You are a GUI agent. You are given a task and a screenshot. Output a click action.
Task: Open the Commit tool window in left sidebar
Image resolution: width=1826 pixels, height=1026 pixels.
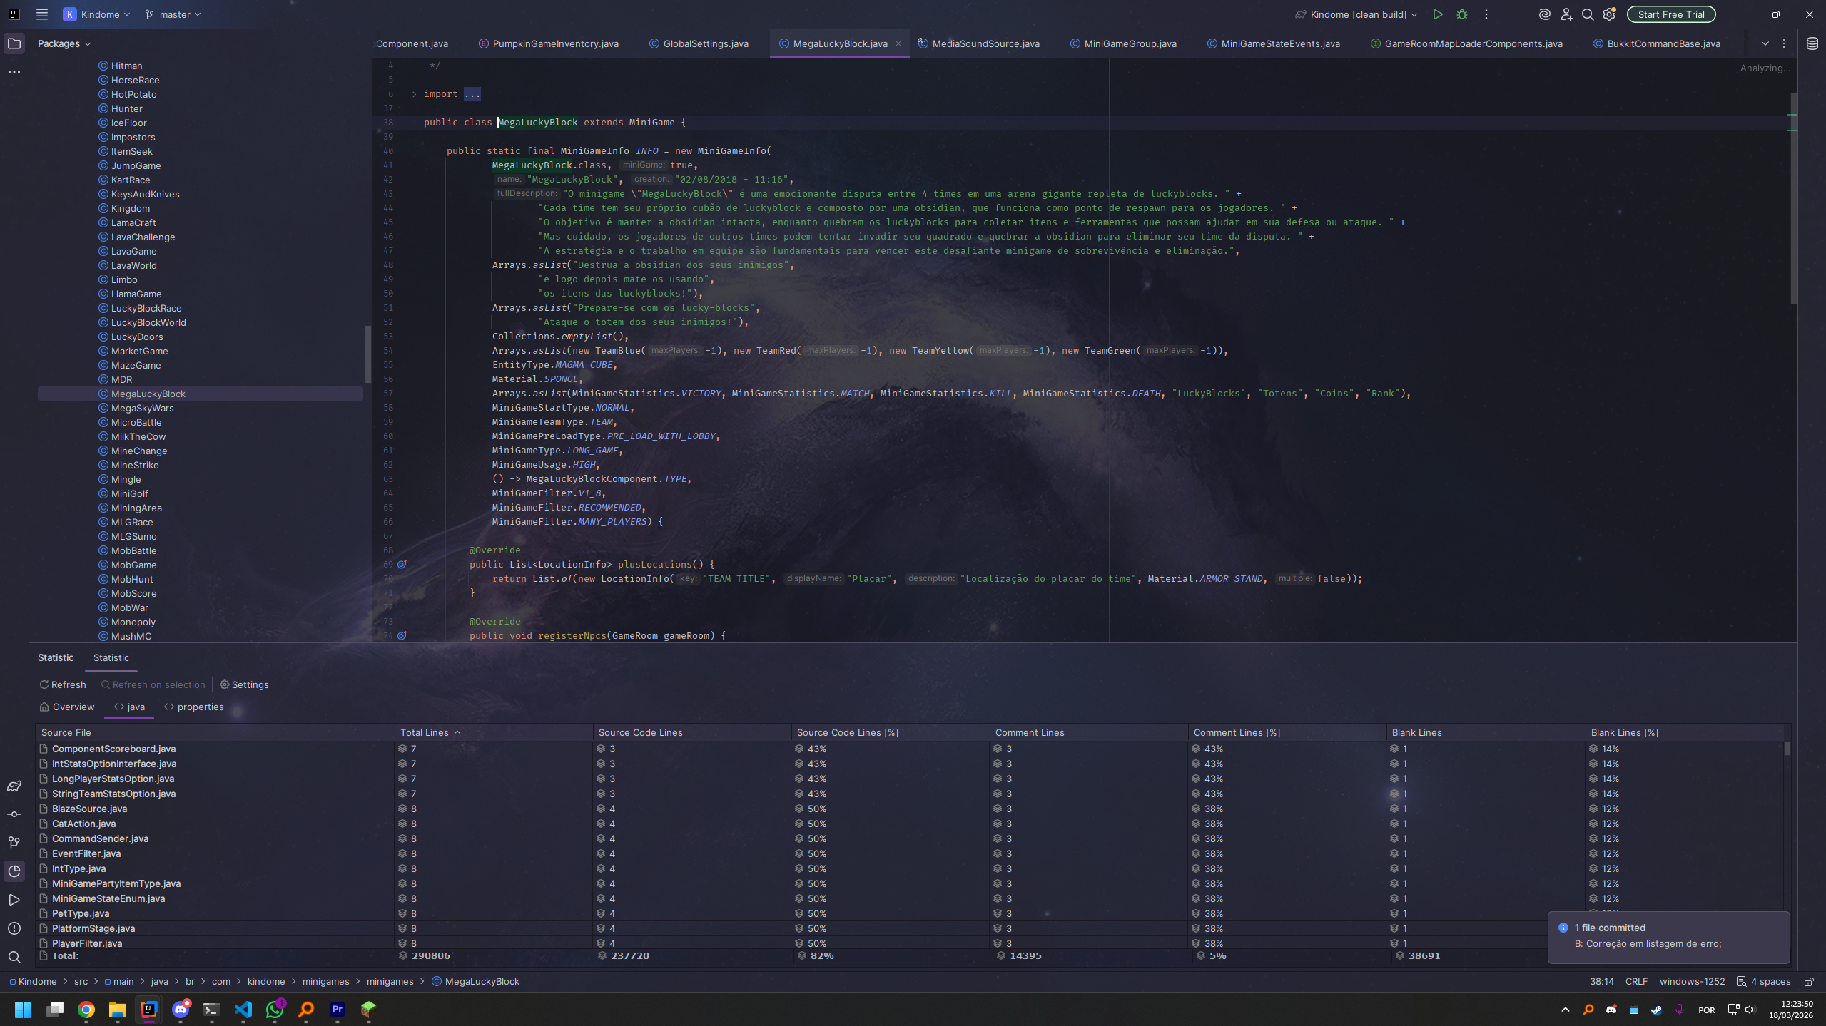click(14, 814)
